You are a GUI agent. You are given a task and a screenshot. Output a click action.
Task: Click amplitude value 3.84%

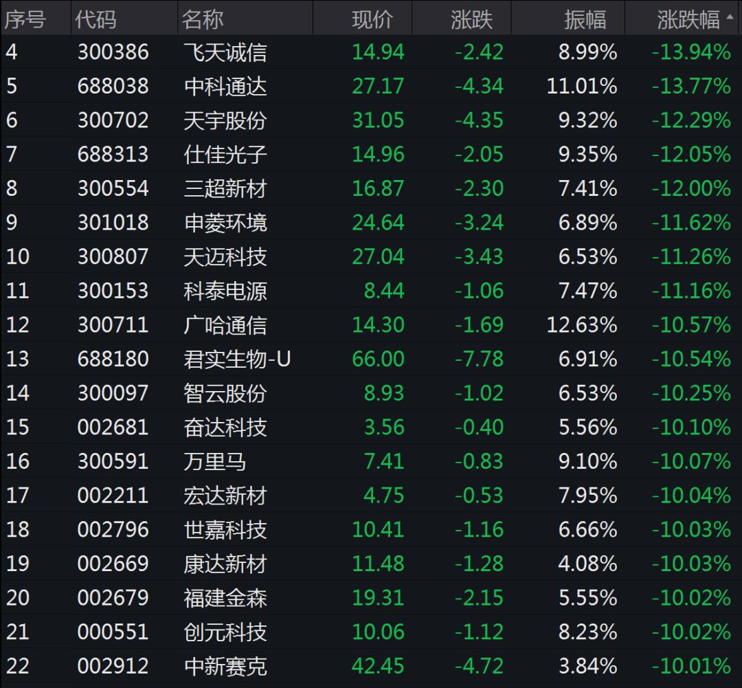tap(588, 666)
